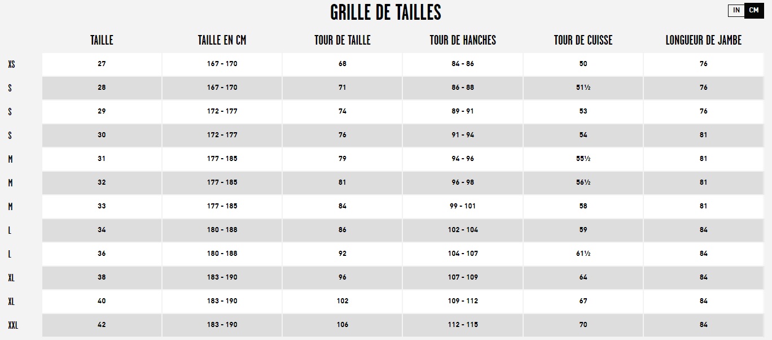Click hip range 112 - 115

[x=463, y=325]
